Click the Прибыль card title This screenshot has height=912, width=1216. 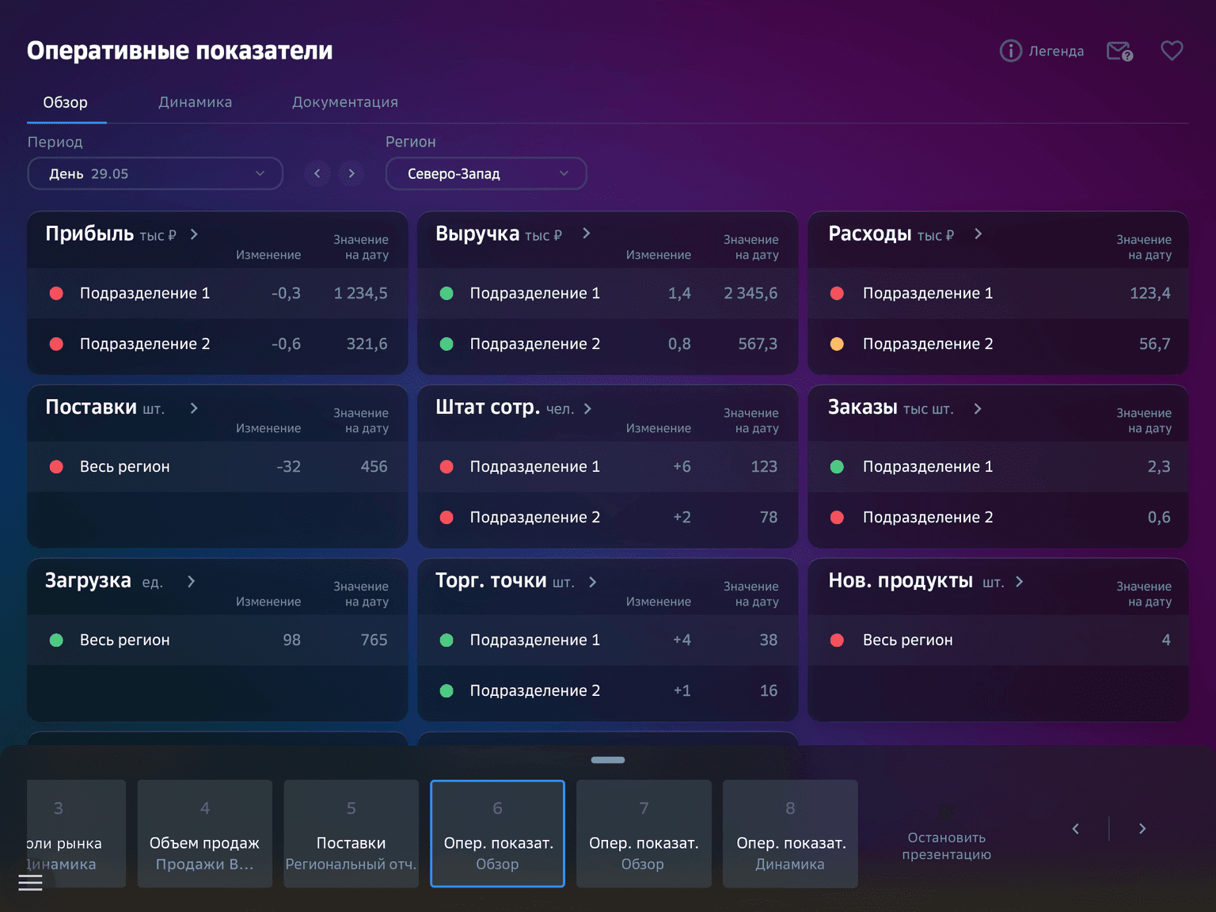click(89, 234)
